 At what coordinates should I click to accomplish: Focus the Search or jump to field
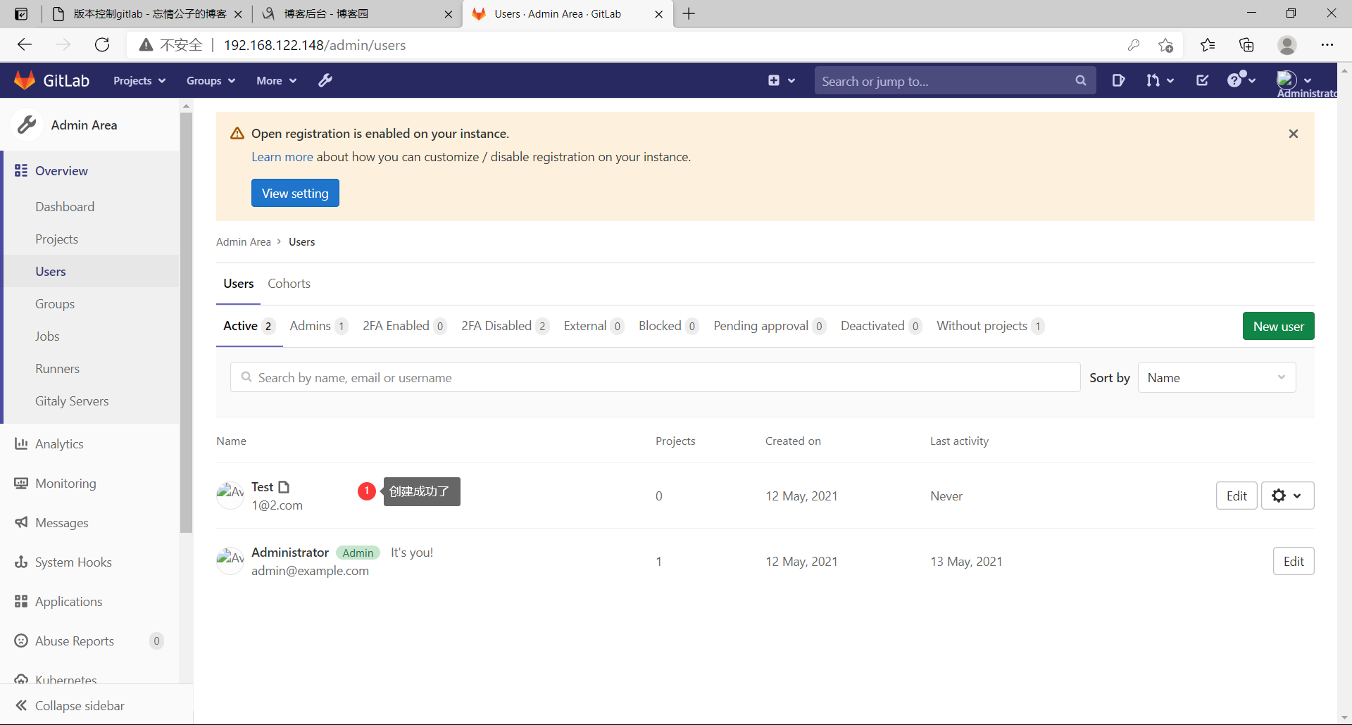pos(956,80)
